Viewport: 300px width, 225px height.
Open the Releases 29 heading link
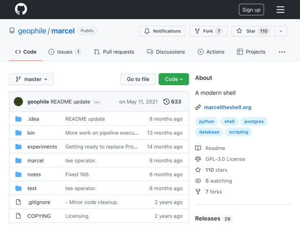click(x=214, y=218)
